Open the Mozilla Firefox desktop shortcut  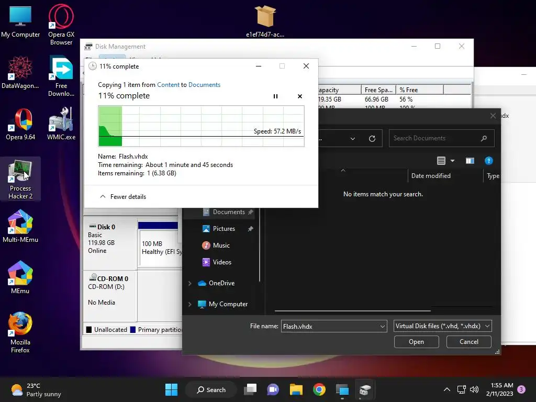[20, 332]
